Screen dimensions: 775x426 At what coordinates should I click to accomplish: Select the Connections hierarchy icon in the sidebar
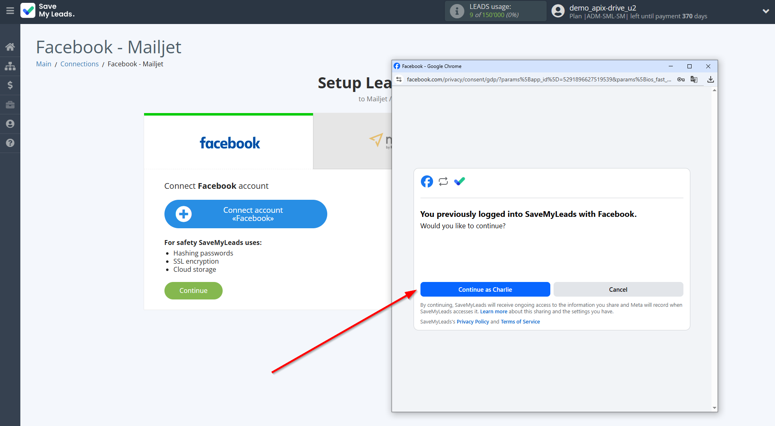[10, 66]
